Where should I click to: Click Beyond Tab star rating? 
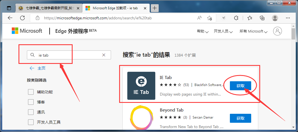click(170, 117)
